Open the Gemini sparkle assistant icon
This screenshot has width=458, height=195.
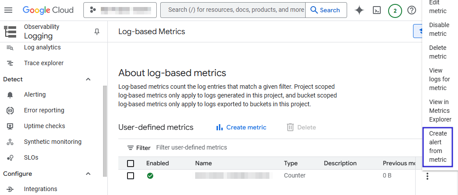click(x=359, y=10)
